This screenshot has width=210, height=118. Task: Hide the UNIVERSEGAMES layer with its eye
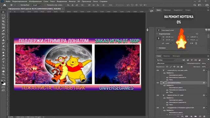coord(158,83)
